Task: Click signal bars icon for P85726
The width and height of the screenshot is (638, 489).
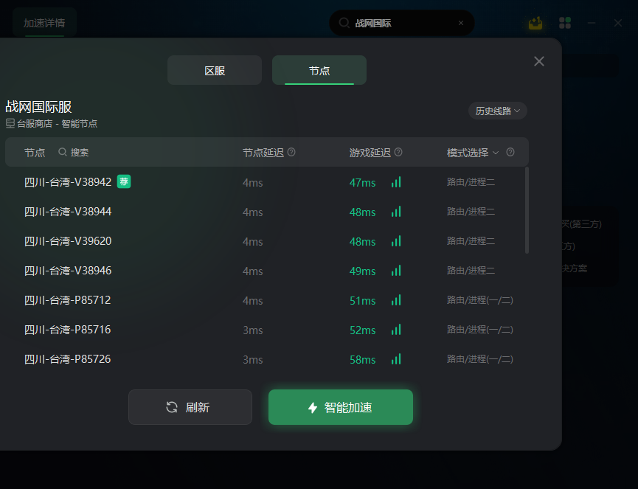Action: click(x=396, y=359)
